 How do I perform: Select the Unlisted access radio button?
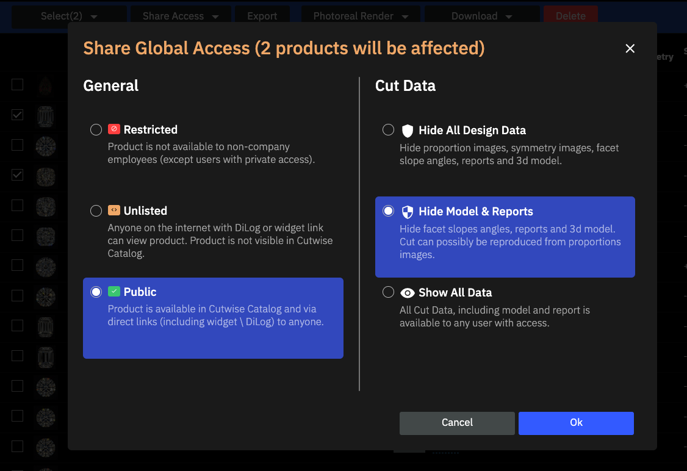click(96, 210)
